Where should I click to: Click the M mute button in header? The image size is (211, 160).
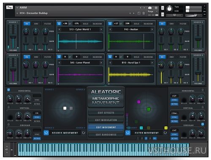point(162,14)
